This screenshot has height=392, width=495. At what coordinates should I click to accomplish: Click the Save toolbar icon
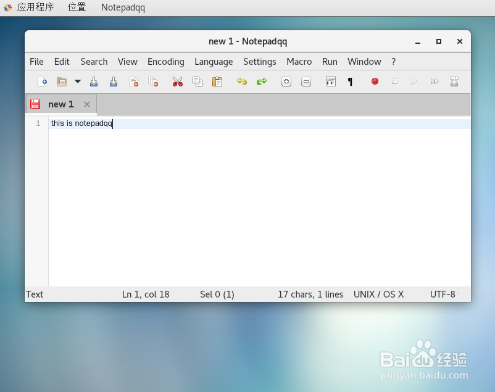94,81
